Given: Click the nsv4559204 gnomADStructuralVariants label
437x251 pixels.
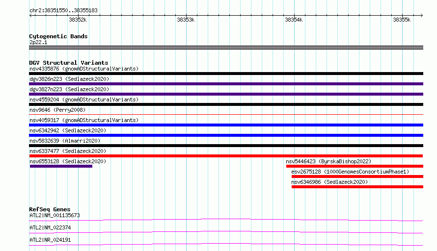Looking at the screenshot, I should tap(84, 100).
